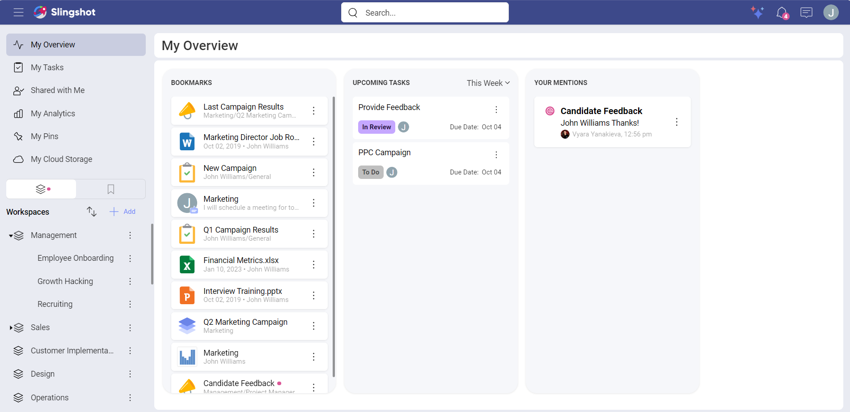Open the Candidate Feedback mention
850x412 pixels.
click(x=601, y=111)
